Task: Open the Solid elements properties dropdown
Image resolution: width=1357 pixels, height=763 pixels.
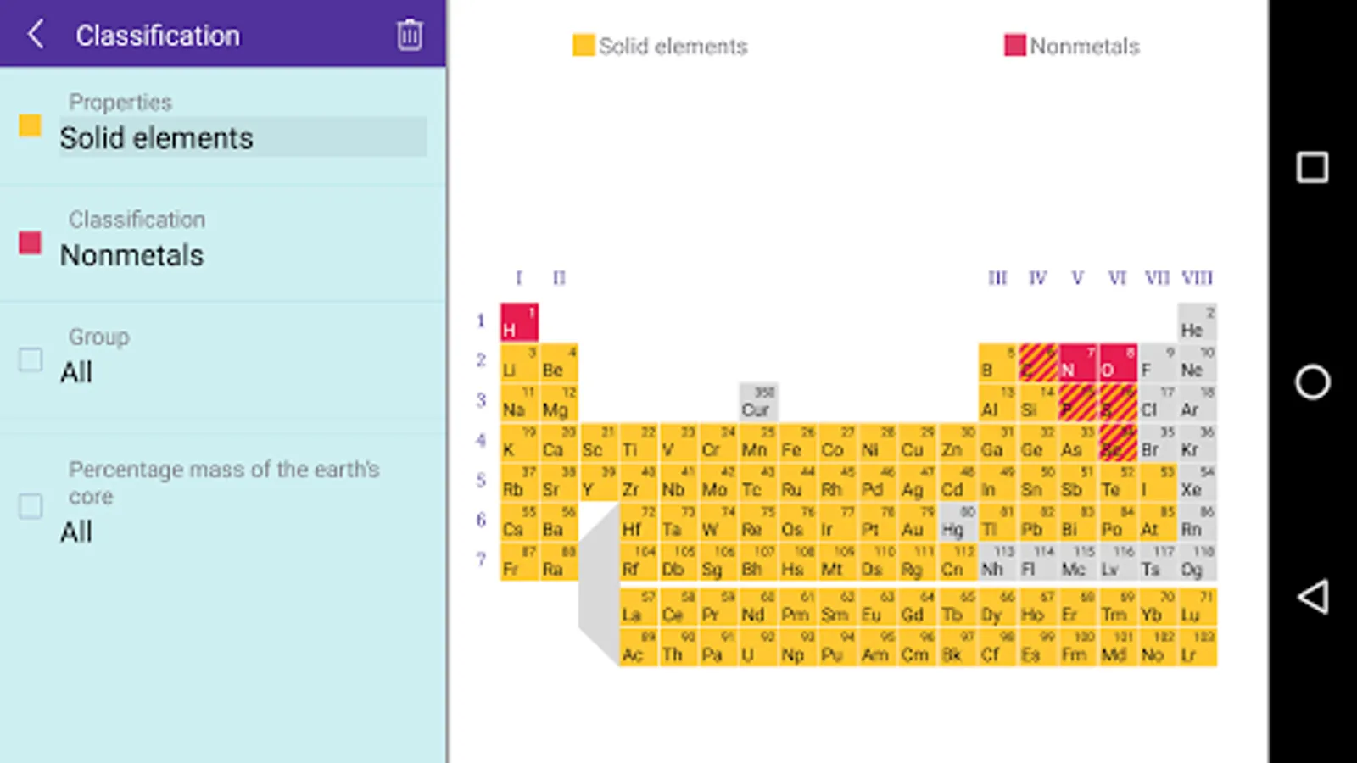Action: [242, 137]
